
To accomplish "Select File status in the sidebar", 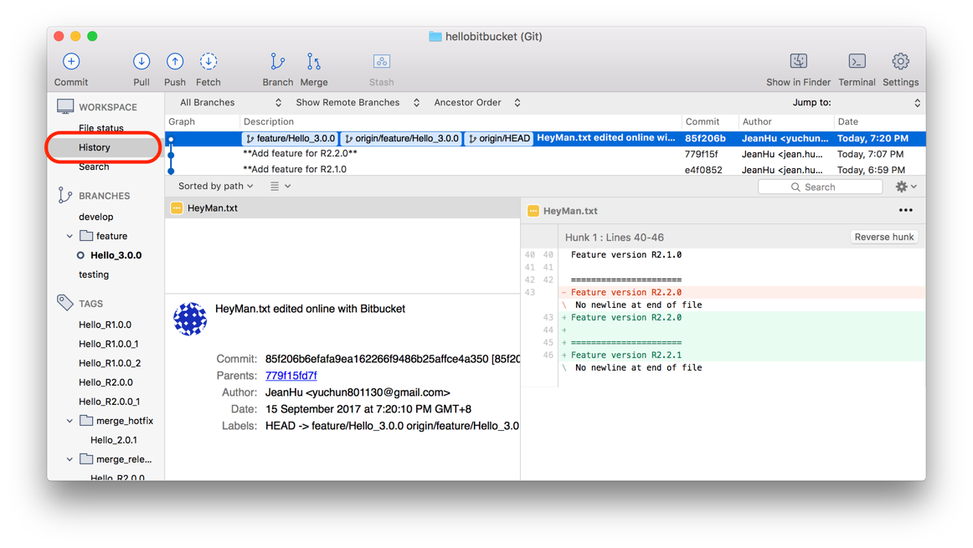I will click(x=101, y=128).
